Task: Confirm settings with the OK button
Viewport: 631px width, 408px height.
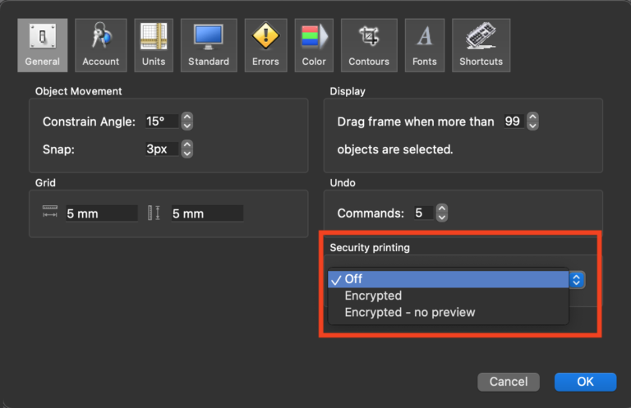Action: [585, 382]
